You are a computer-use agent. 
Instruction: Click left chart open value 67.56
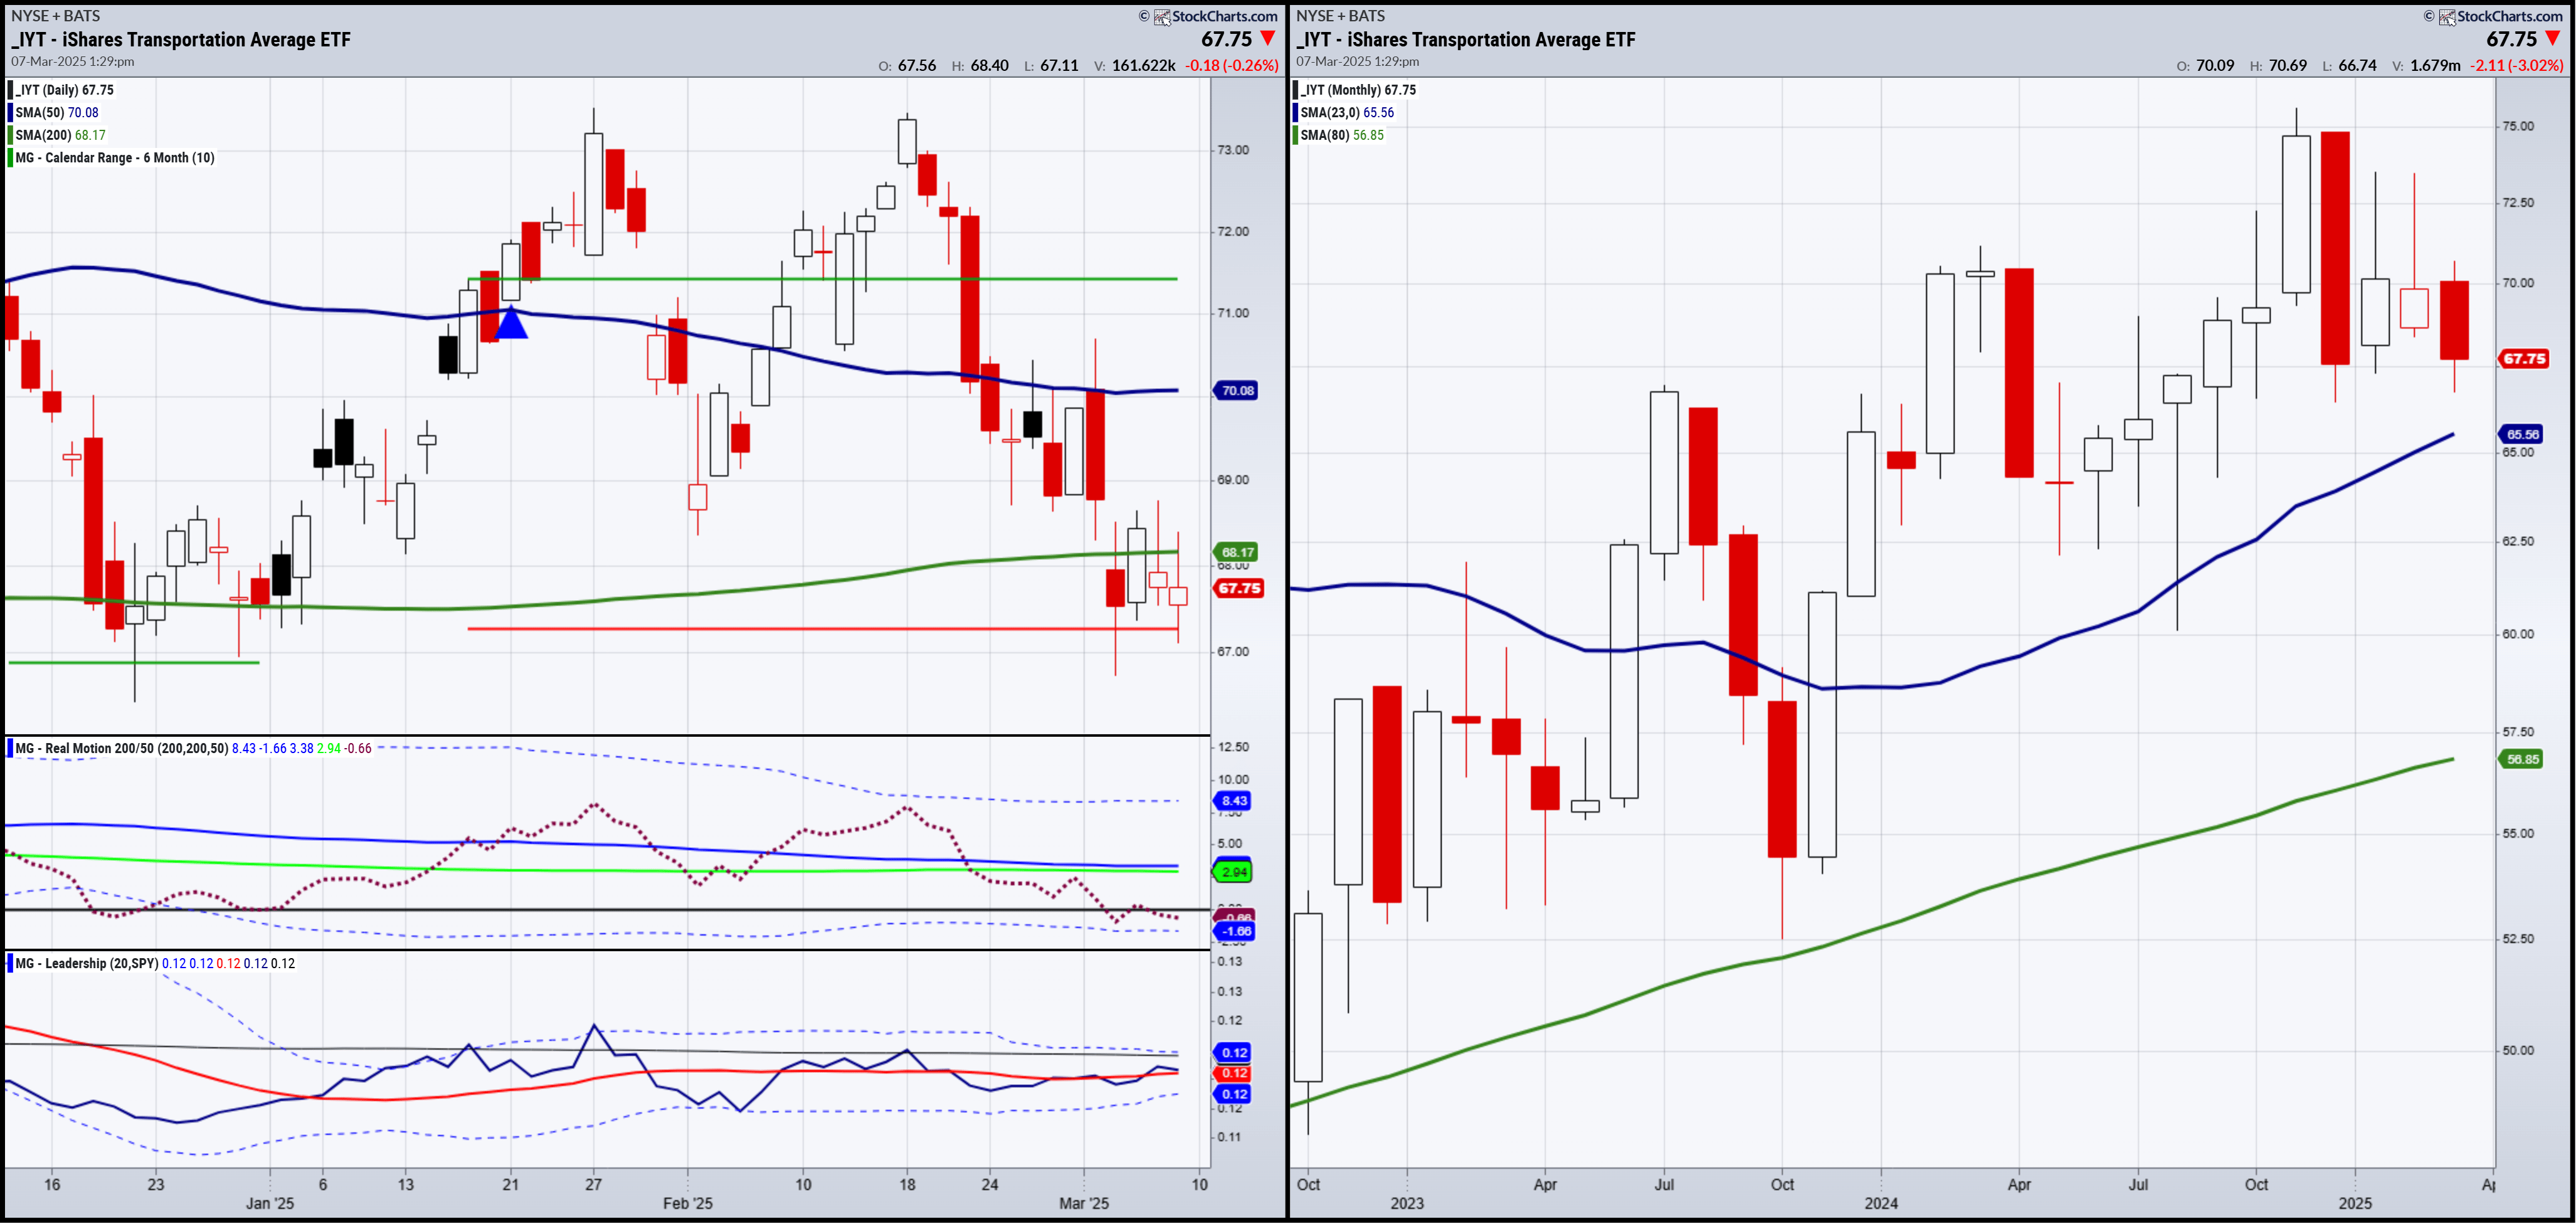click(x=917, y=66)
